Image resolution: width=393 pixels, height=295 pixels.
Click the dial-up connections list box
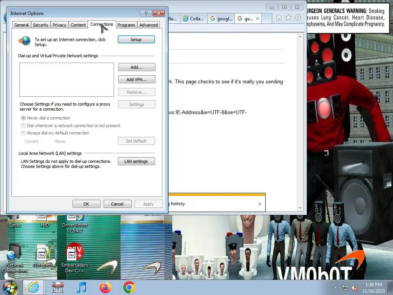(67, 80)
